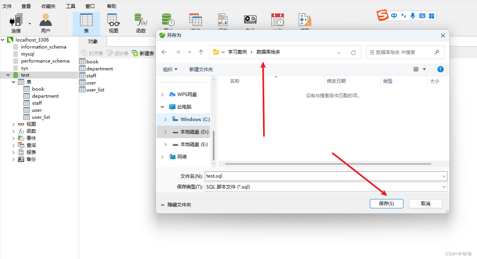Click the dialog search box
The height and width of the screenshot is (259, 477).
coord(405,52)
